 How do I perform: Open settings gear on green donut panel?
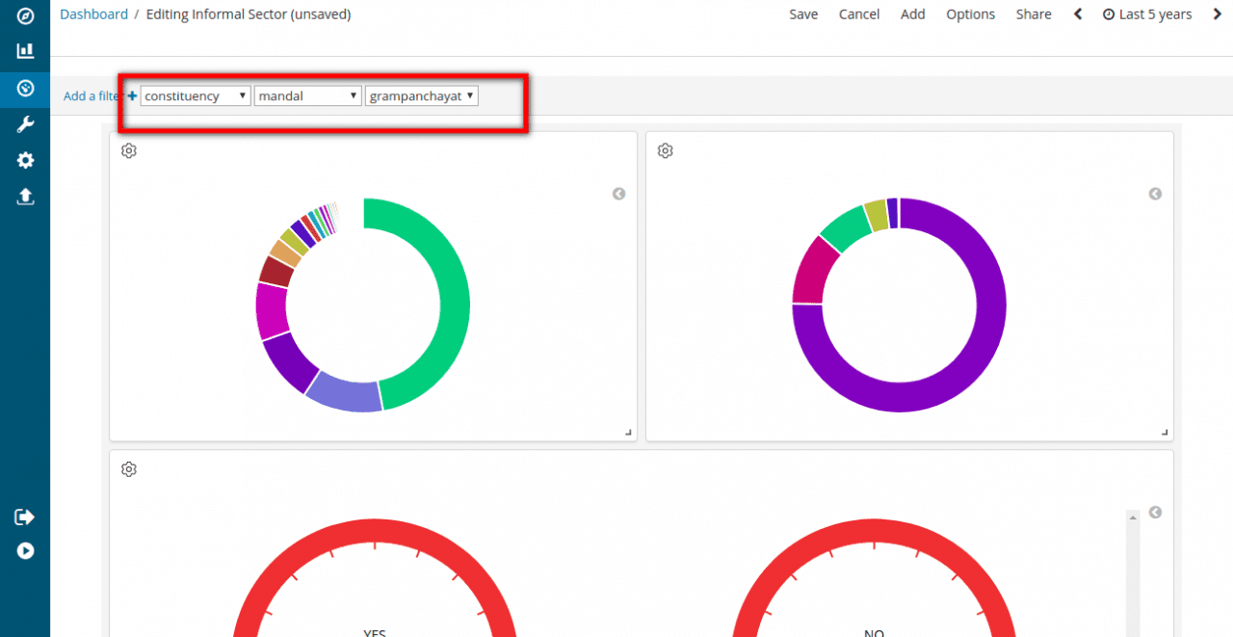click(129, 150)
